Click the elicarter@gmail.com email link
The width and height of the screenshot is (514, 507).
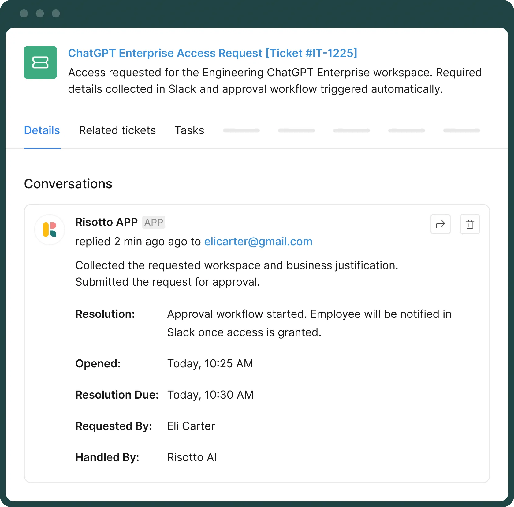click(x=258, y=242)
